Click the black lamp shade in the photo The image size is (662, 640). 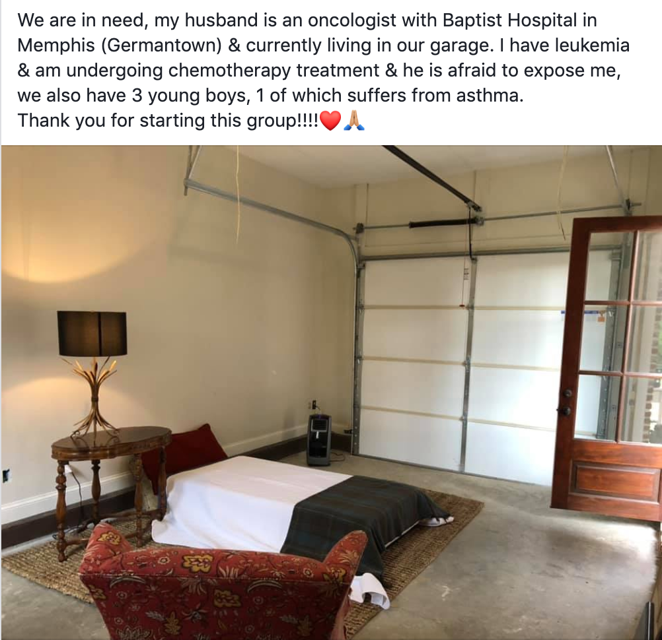92,333
